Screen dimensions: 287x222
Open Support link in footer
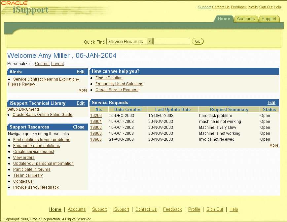[x=99, y=209]
